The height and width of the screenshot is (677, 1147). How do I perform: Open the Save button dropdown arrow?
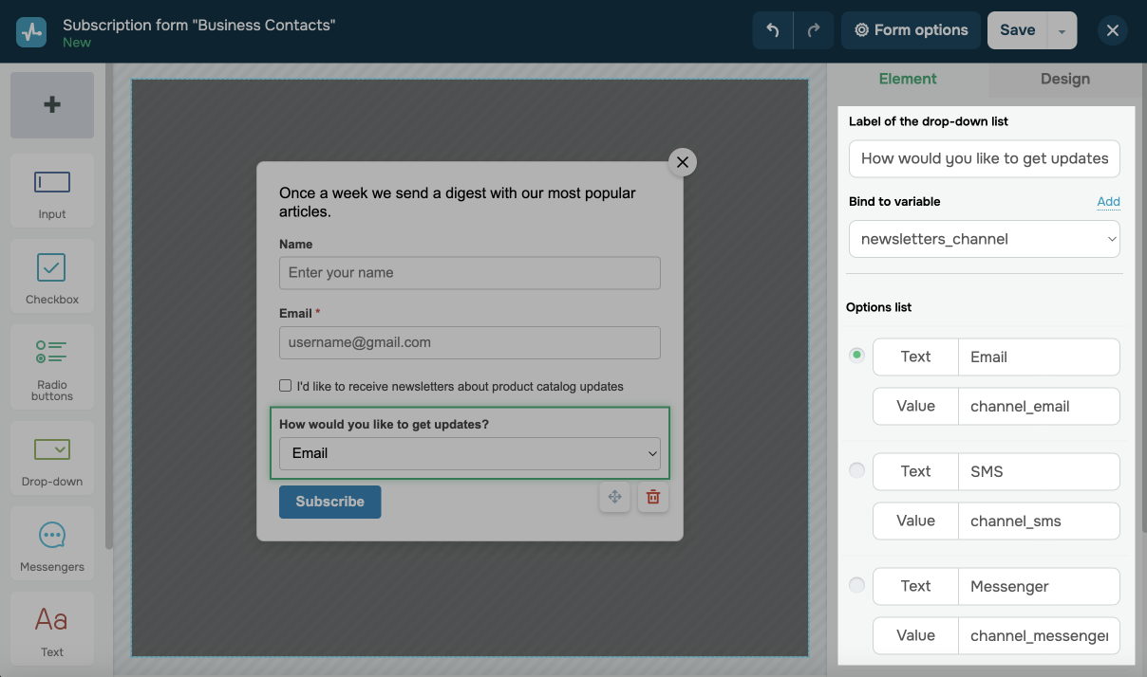(x=1062, y=30)
